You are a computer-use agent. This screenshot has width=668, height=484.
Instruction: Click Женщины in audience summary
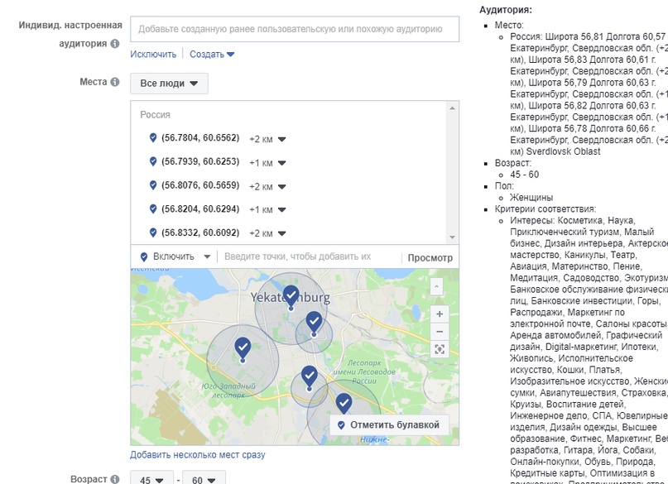(531, 198)
